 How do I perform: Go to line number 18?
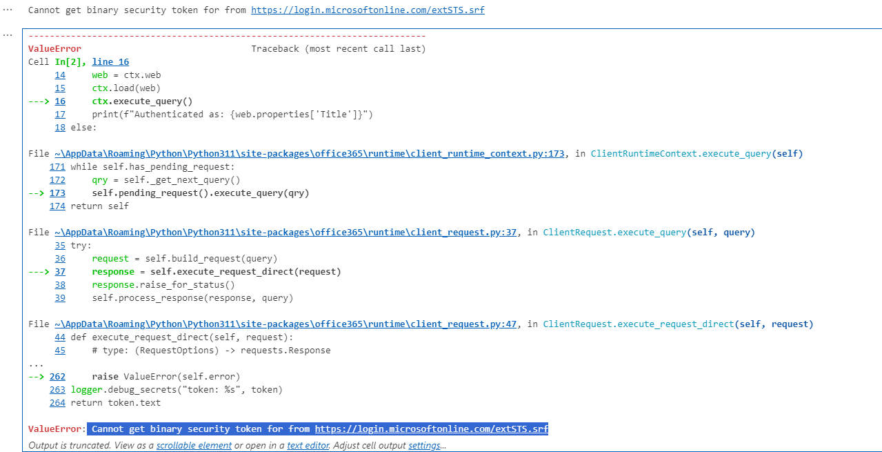[60, 128]
